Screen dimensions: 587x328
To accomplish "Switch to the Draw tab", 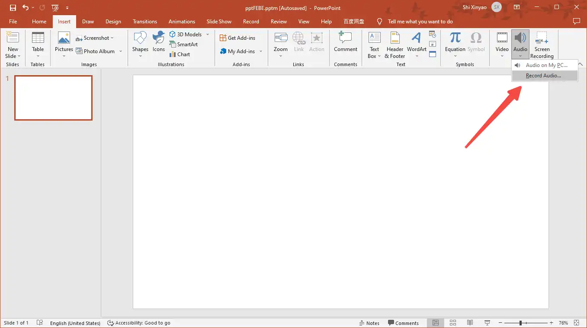I will [x=88, y=22].
